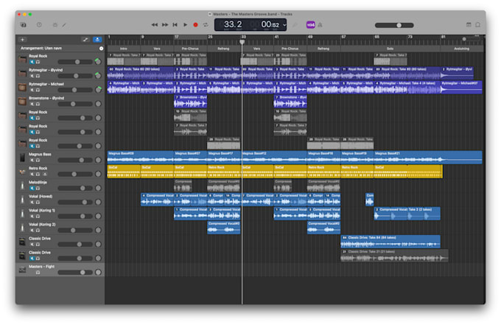Click the Rytmegitar - Øyvind pan knob
Image resolution: width=501 pixels, height=325 pixels.
click(98, 76)
